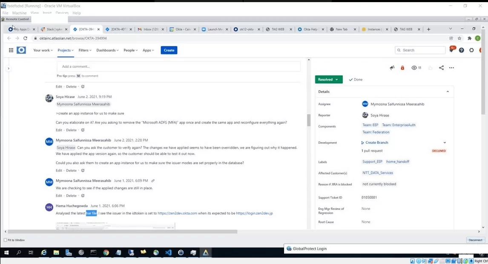Click the give feedback megaphone icon
The height and width of the screenshot is (264, 488).
pos(392,67)
